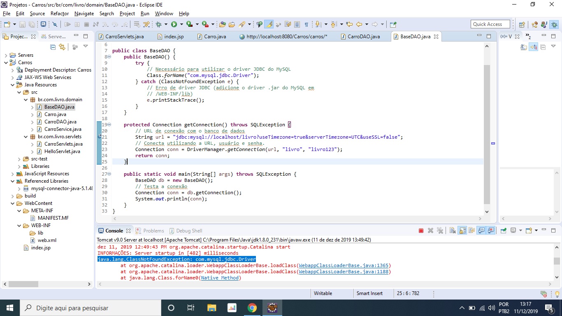Open Project Explorer view menu triangle

coord(86,46)
